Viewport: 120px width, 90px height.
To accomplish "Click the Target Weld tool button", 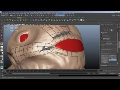I will point(112,58).
